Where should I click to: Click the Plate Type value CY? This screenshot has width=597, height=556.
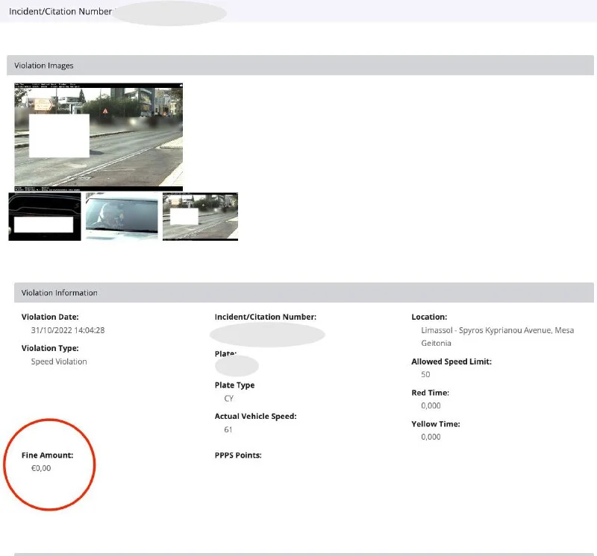(228, 399)
